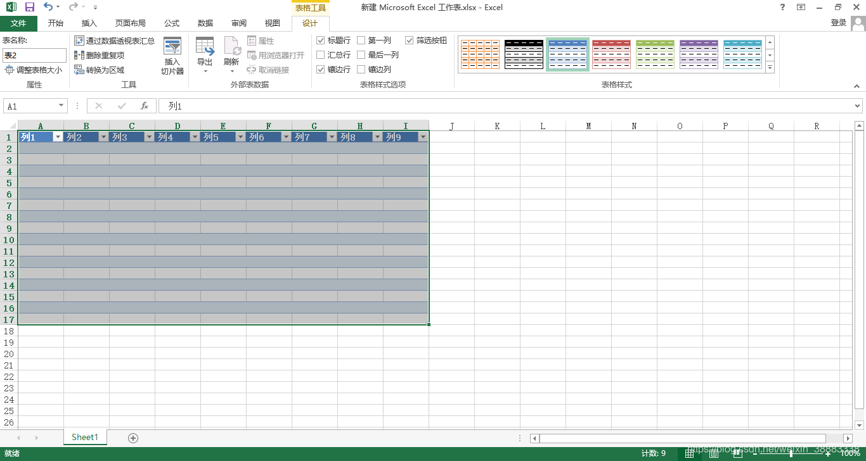The width and height of the screenshot is (866, 461).
Task: Switch to the 数据 tab
Action: pos(205,23)
